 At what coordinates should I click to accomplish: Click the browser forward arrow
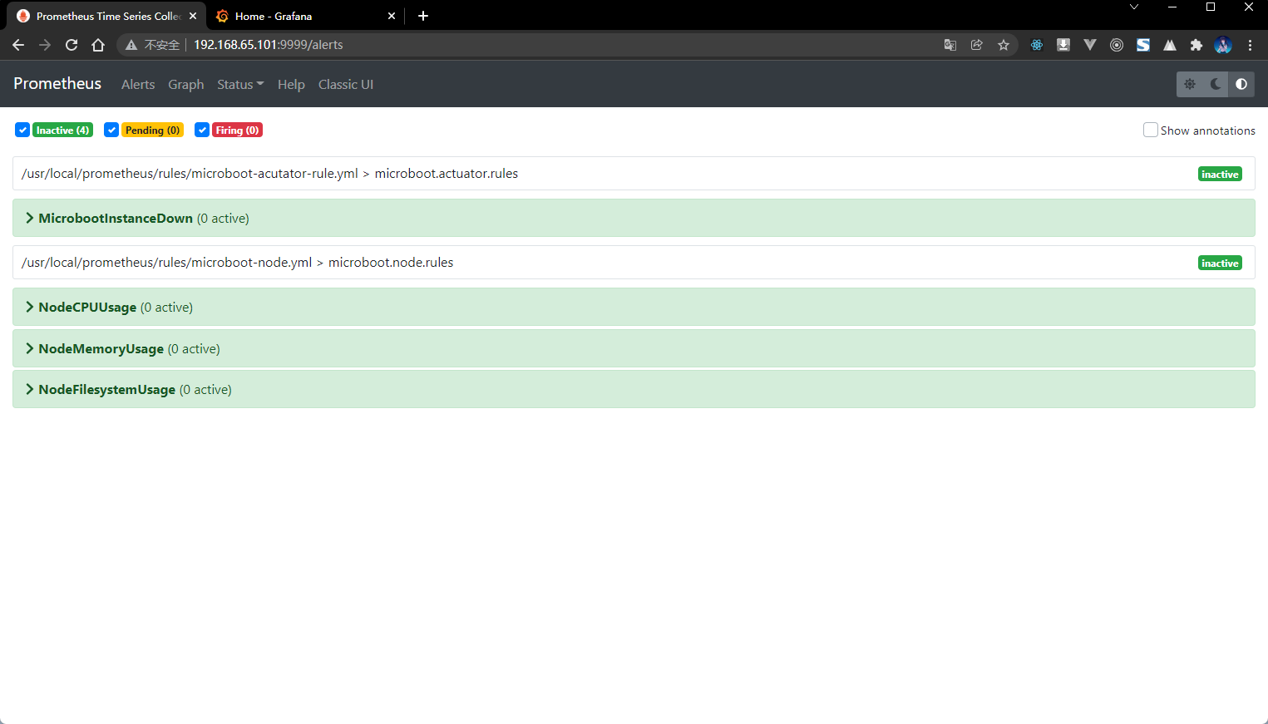[x=45, y=45]
